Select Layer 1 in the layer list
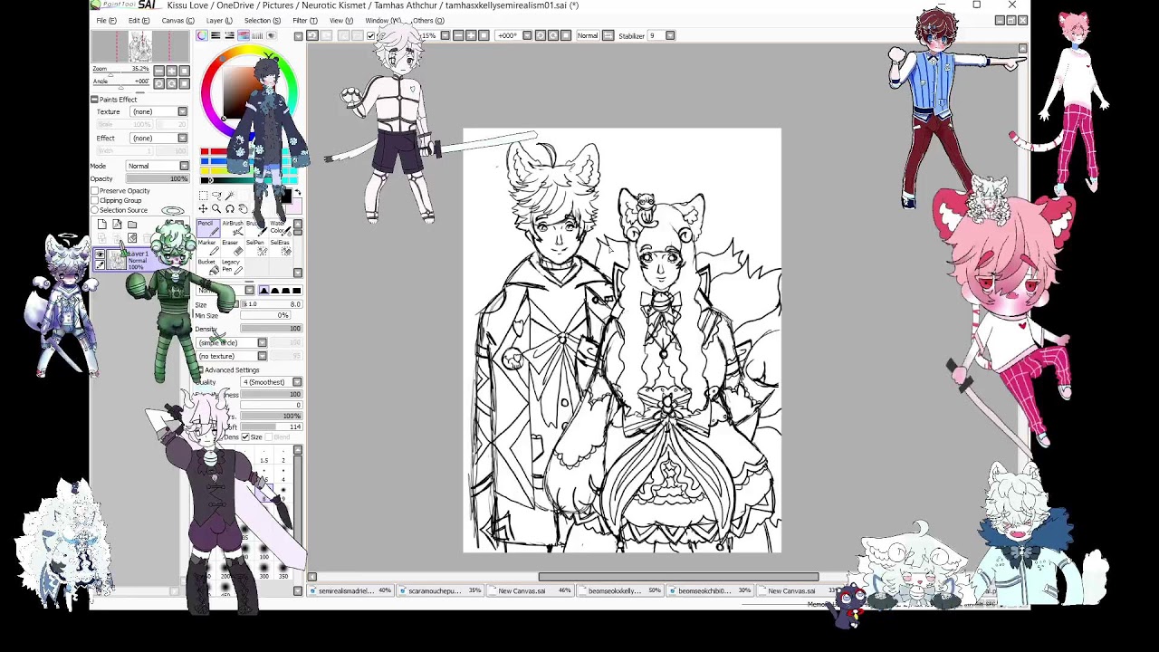Screen dimensions: 1159x652 pyautogui.click(x=142, y=259)
